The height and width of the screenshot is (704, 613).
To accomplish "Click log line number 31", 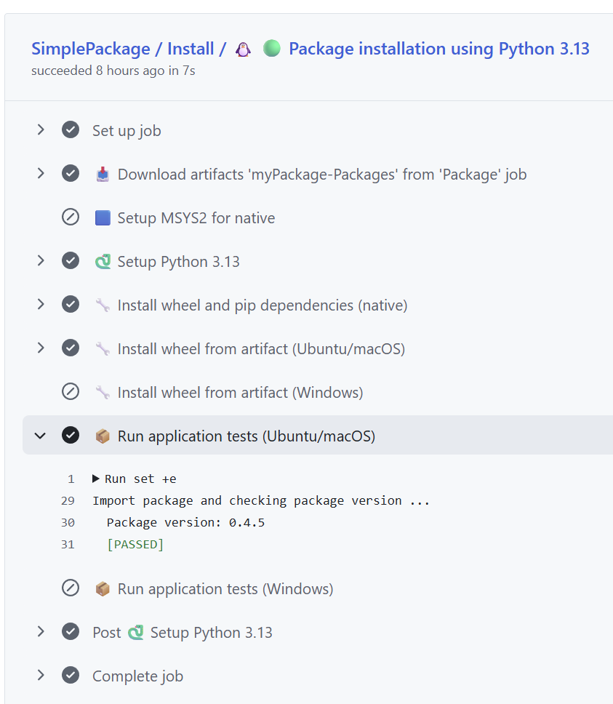I will [x=68, y=544].
